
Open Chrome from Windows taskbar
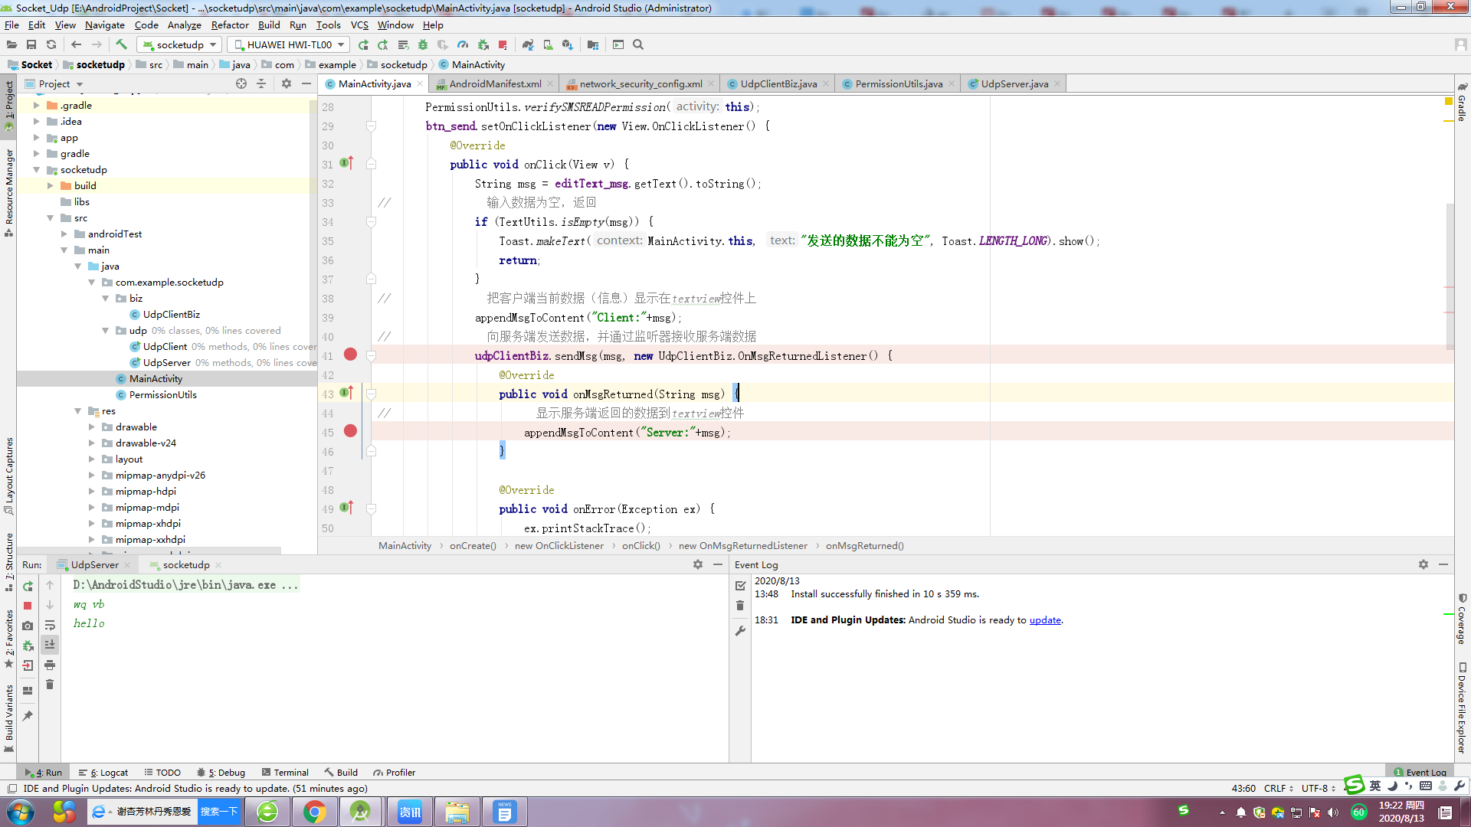(314, 812)
